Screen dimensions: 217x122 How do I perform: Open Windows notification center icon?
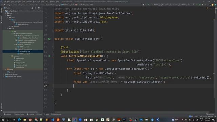click(213, 120)
